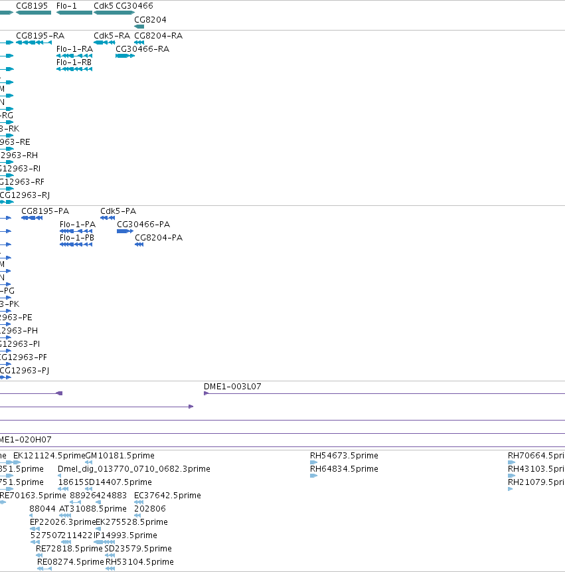Select the CG12963-RJ transcript label

coord(25,195)
